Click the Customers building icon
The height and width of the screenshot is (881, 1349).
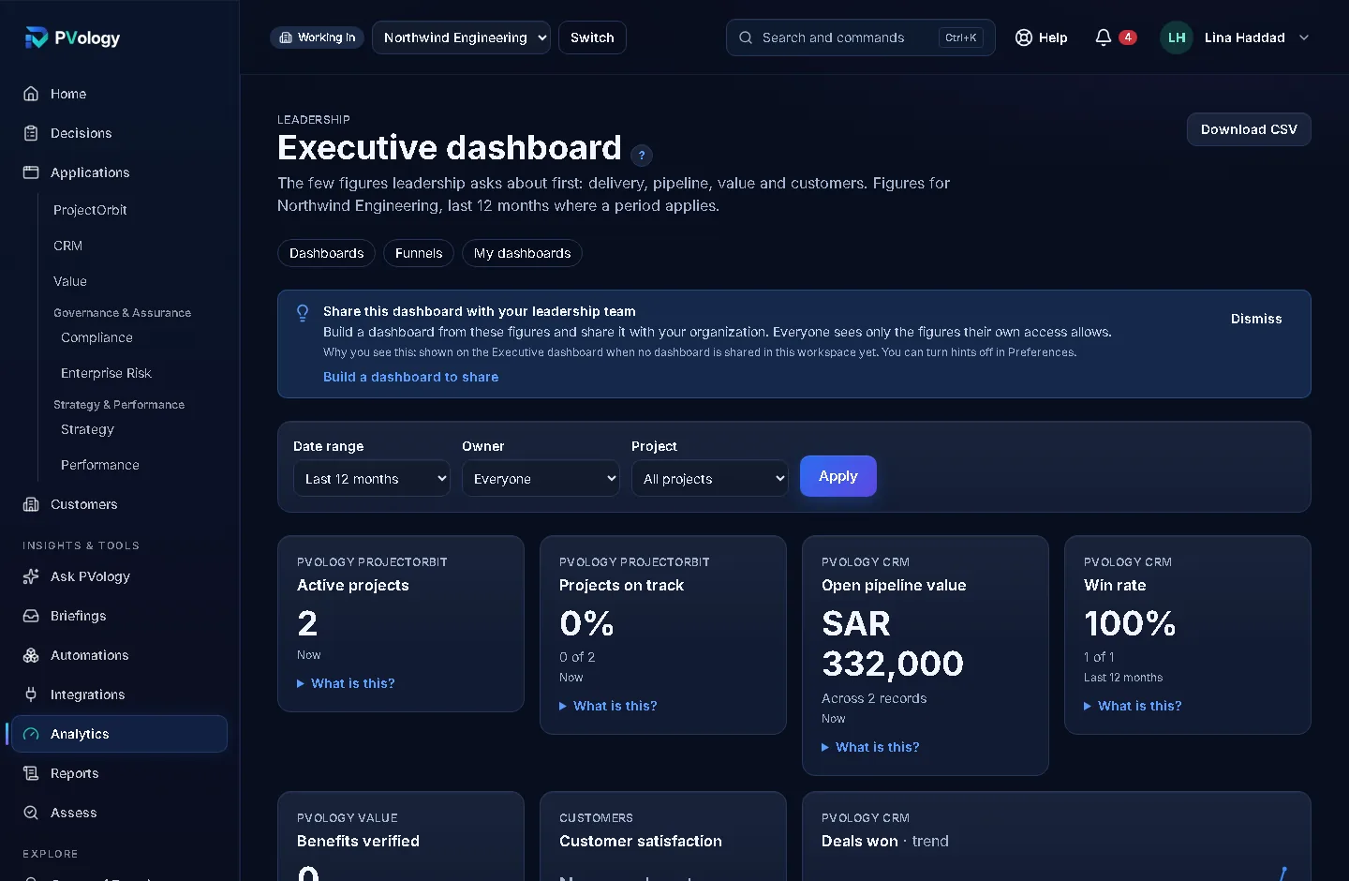point(31,504)
